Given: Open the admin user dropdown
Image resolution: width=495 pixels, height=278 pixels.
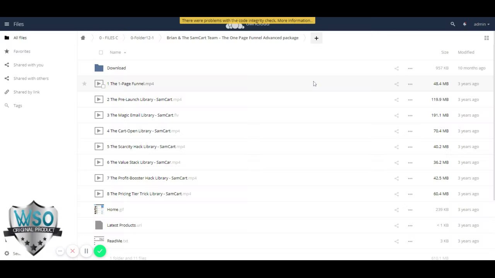Looking at the screenshot, I should point(481,24).
